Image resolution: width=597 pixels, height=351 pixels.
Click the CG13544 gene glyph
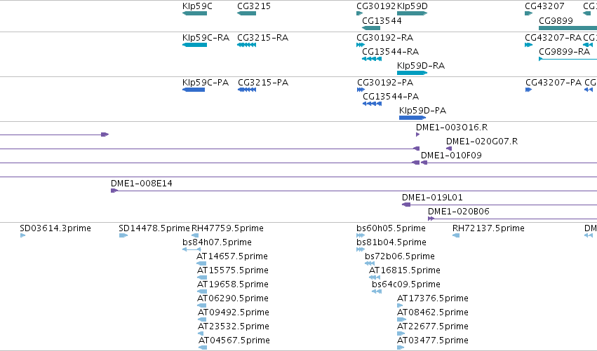coord(371,28)
